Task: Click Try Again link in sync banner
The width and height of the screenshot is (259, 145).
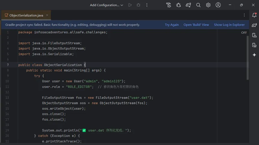Action: 172,25
